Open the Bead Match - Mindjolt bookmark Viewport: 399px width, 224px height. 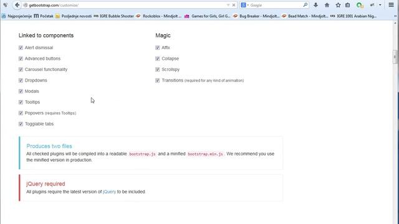click(305, 16)
